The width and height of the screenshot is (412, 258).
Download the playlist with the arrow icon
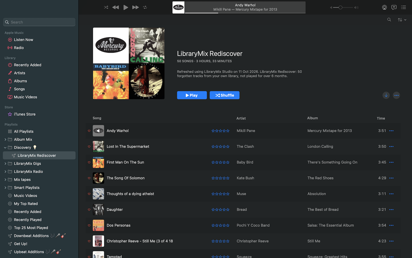pos(386,95)
